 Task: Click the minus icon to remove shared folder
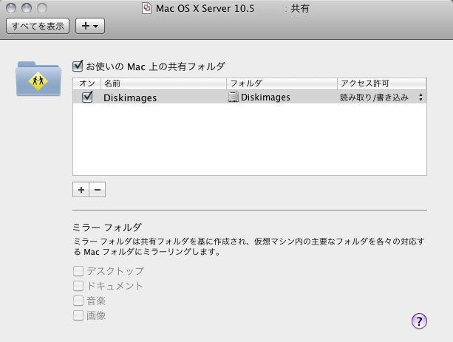coord(97,190)
